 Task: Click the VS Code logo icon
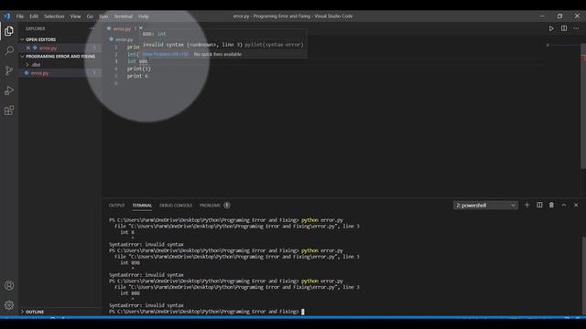[x=7, y=16]
